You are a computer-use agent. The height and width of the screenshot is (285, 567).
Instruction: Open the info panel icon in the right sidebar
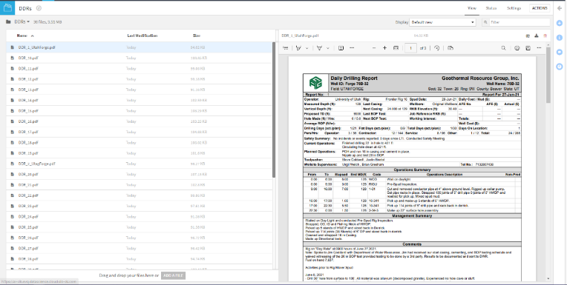pos(560,38)
